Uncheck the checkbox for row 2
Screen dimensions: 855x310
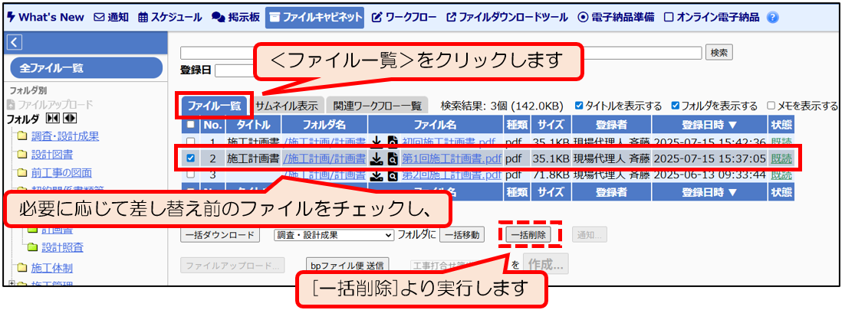pyautogui.click(x=190, y=158)
